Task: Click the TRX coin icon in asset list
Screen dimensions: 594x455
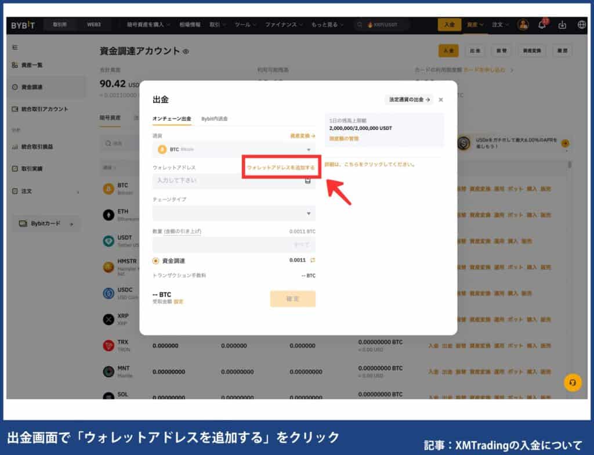Action: pyautogui.click(x=108, y=345)
